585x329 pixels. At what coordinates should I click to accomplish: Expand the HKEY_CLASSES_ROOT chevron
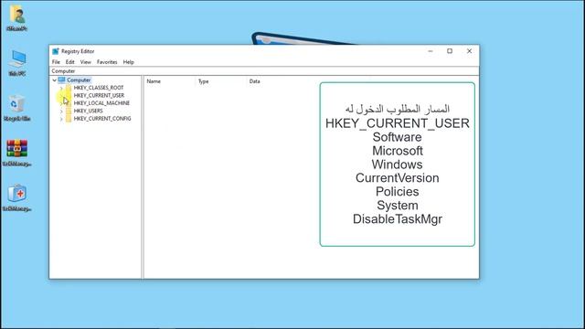click(x=61, y=88)
